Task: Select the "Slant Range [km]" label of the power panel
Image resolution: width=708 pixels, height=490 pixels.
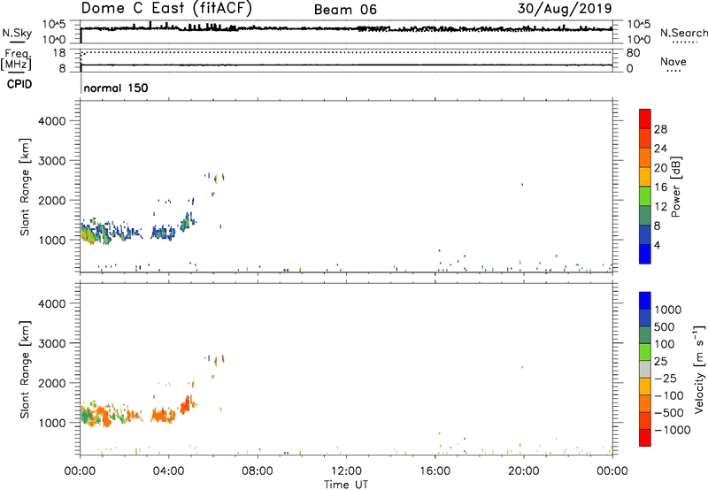Action: coord(25,187)
